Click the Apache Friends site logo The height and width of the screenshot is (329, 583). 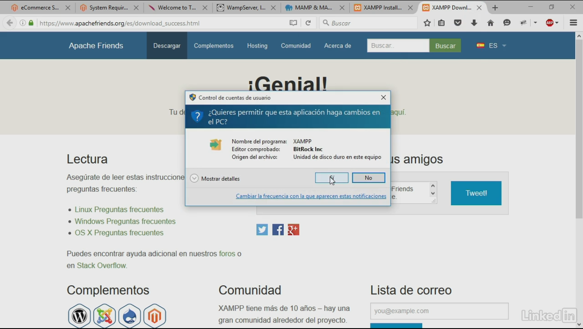[96, 46]
